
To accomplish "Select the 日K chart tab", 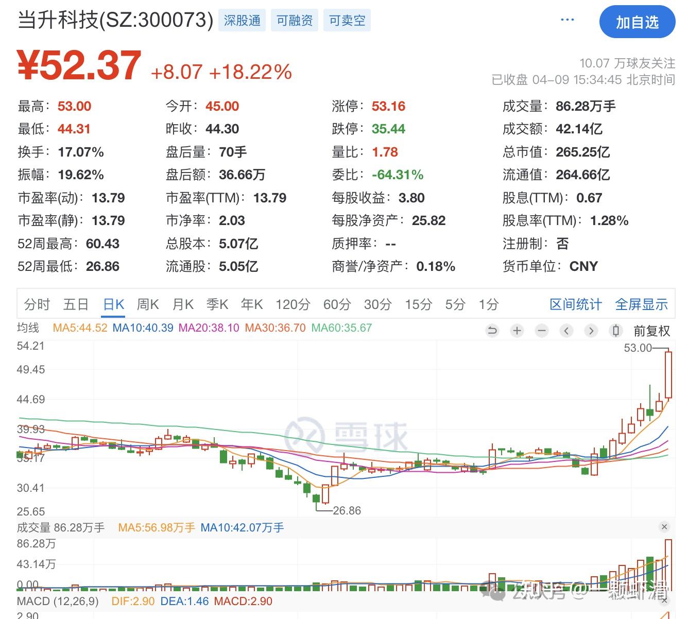I will pos(114,304).
